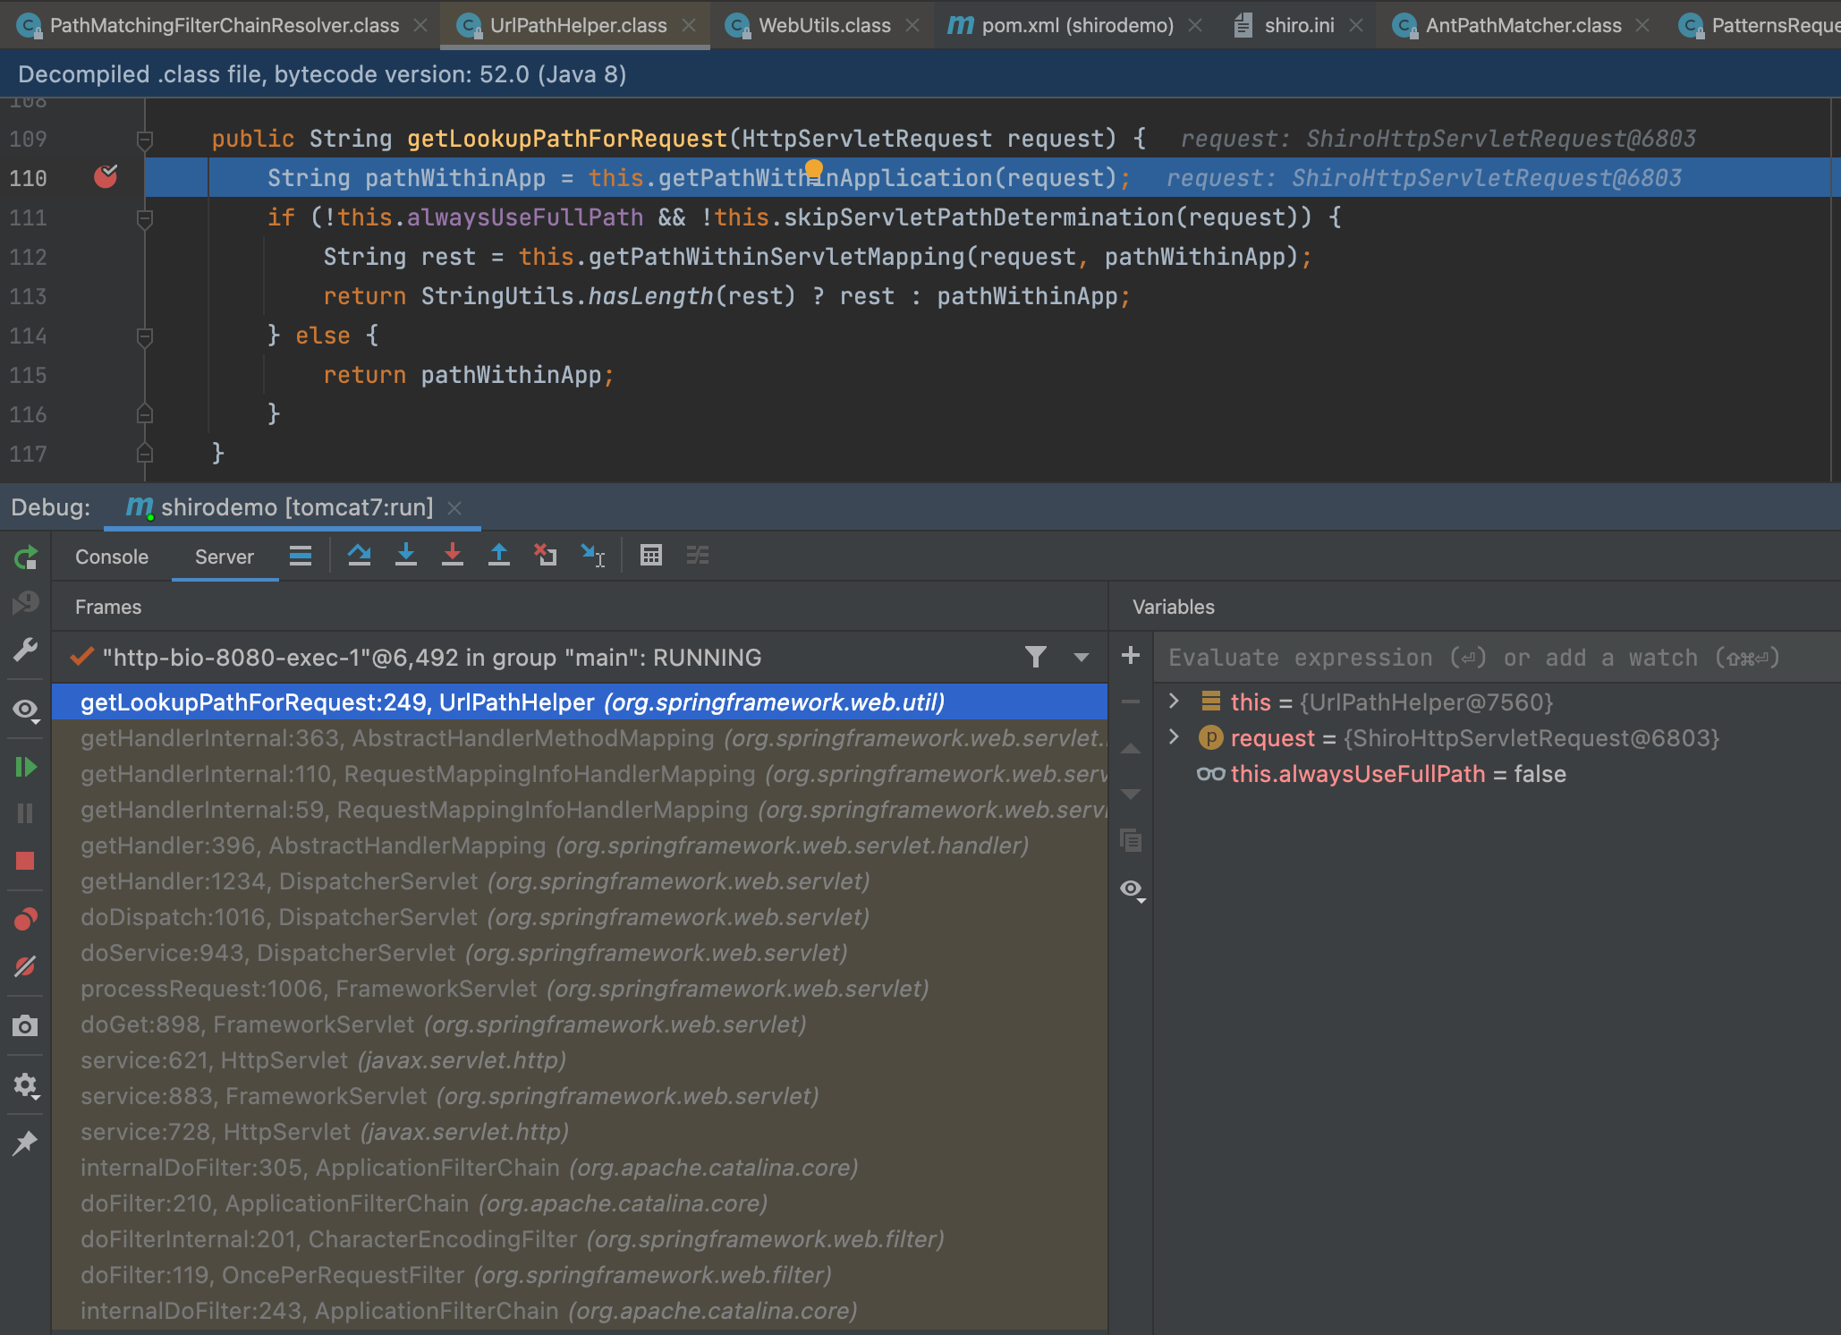Add a new watch with plus button
Viewport: 1841px width, 1335px height.
coord(1131,656)
